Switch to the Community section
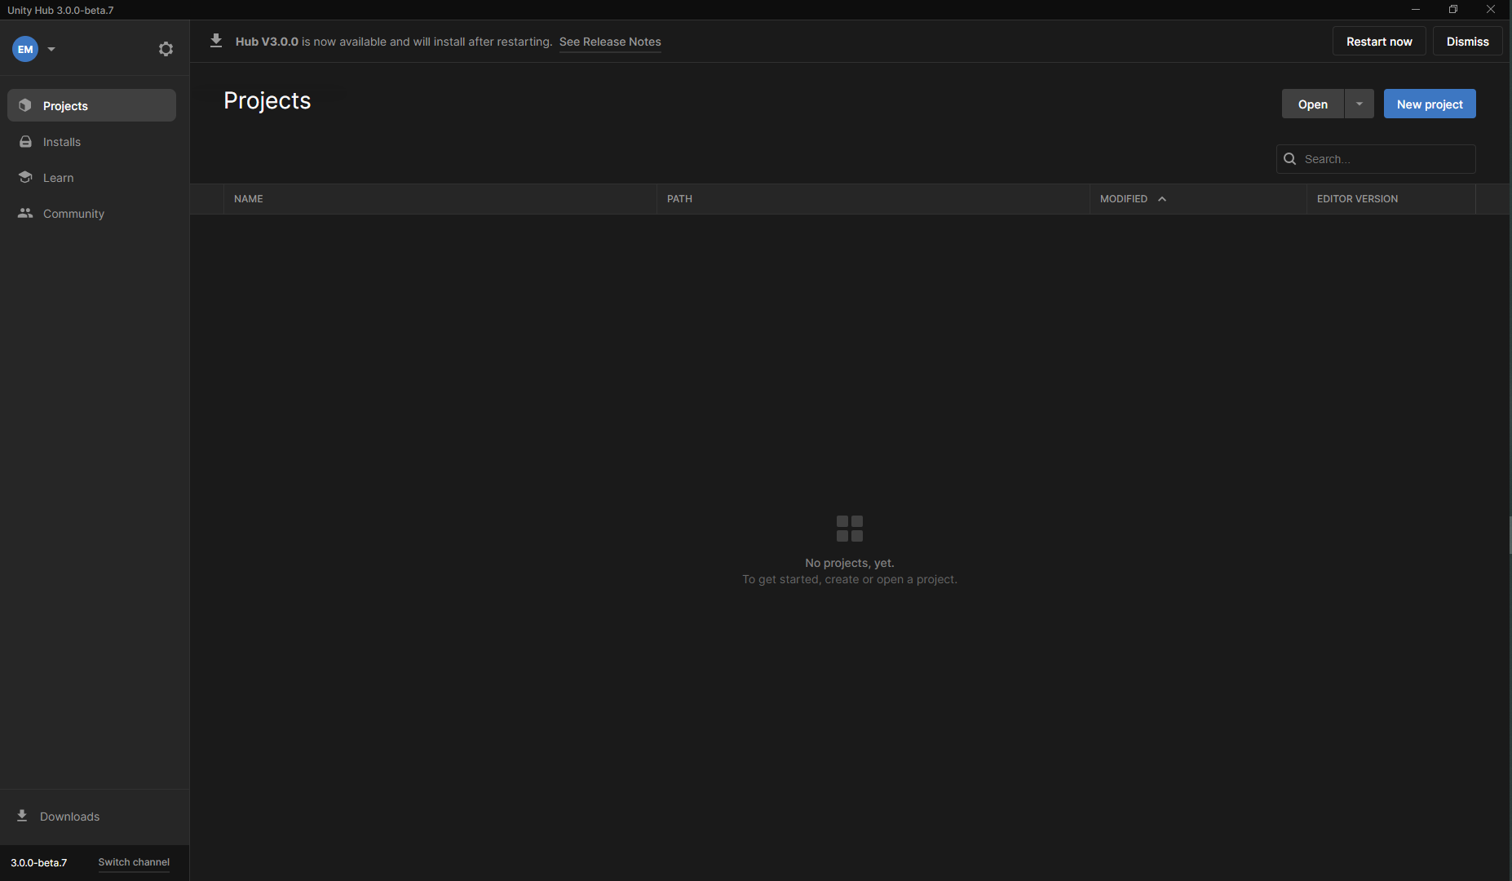The width and height of the screenshot is (1512, 881). coord(91,213)
